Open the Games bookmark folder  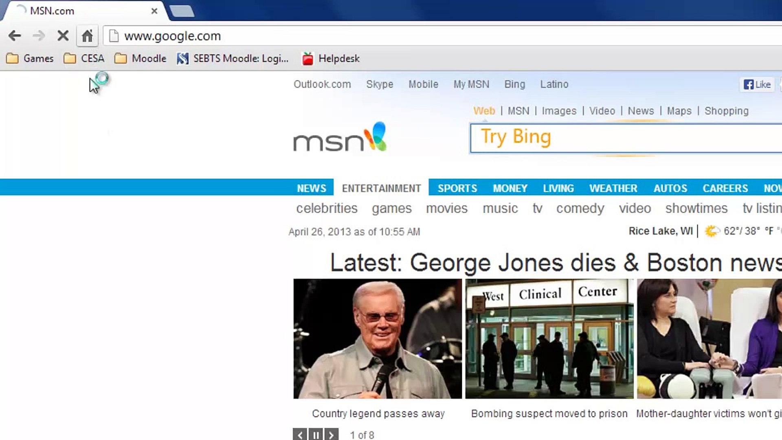click(30, 59)
